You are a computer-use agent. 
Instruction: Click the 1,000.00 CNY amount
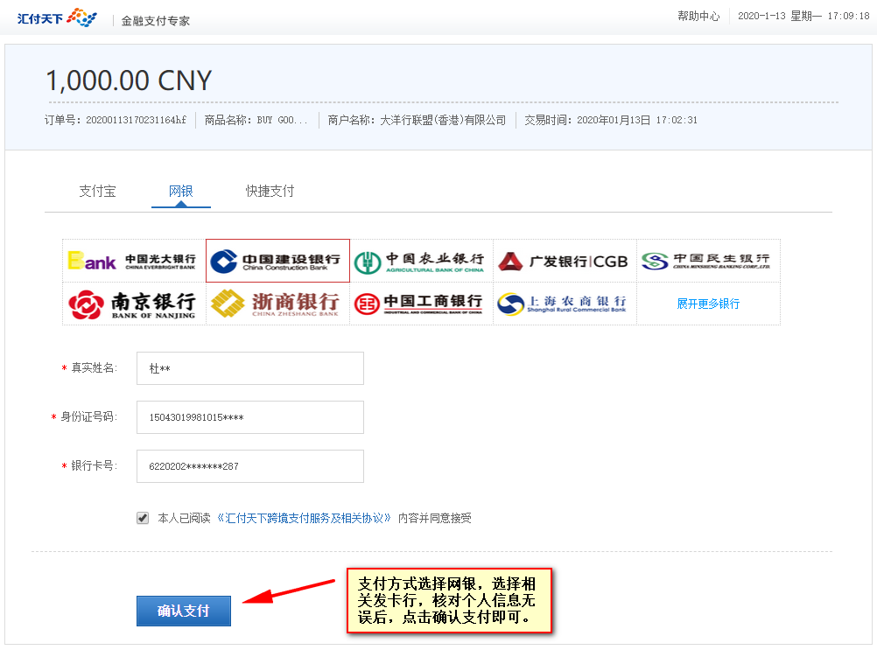click(129, 80)
